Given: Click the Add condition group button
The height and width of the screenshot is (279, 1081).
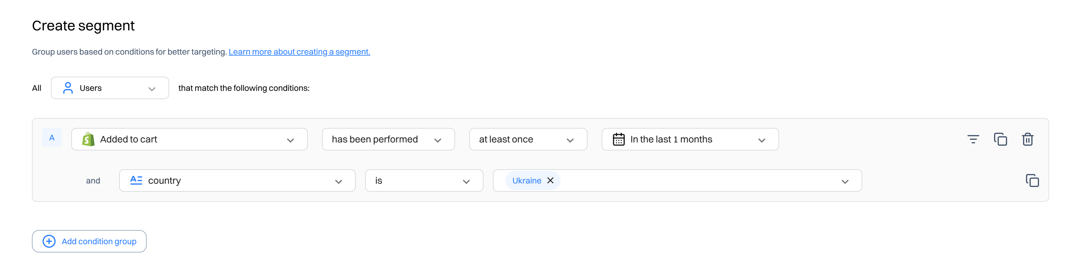Looking at the screenshot, I should click(x=89, y=241).
